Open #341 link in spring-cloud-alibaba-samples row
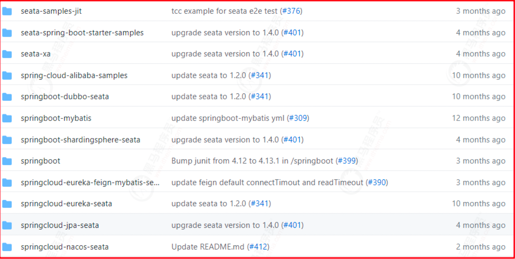This screenshot has height=259, width=515. point(260,75)
